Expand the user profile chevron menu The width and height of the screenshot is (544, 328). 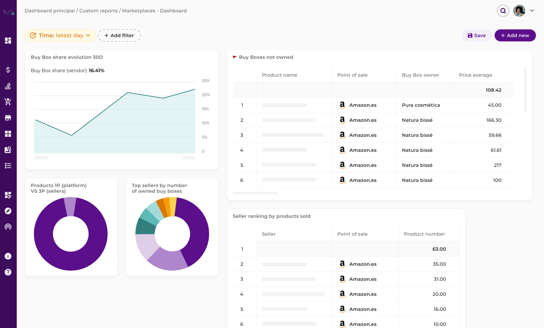pos(532,11)
